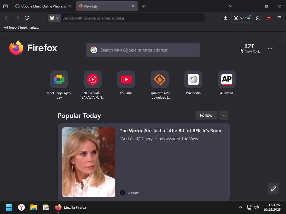This screenshot has height=214, width=286.
Task: Click the Mozilla Firefox taskbar button
Action: pos(71,207)
